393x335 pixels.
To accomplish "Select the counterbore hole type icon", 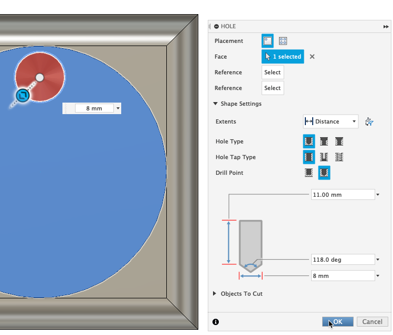I will coord(324,141).
